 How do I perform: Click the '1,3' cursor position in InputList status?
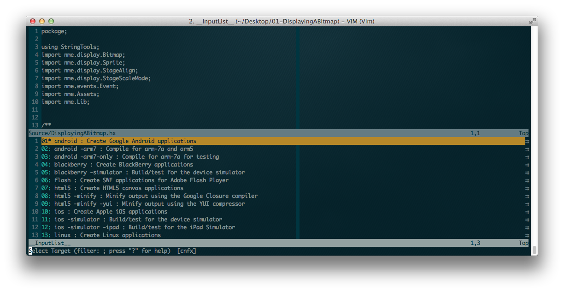point(475,243)
